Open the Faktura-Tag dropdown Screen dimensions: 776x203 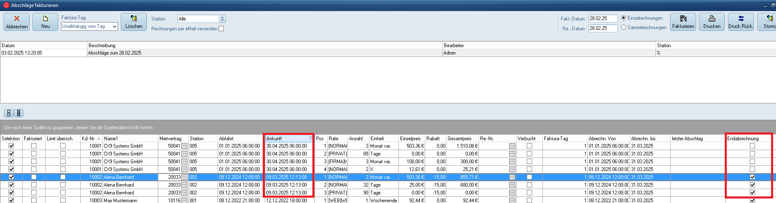(114, 26)
